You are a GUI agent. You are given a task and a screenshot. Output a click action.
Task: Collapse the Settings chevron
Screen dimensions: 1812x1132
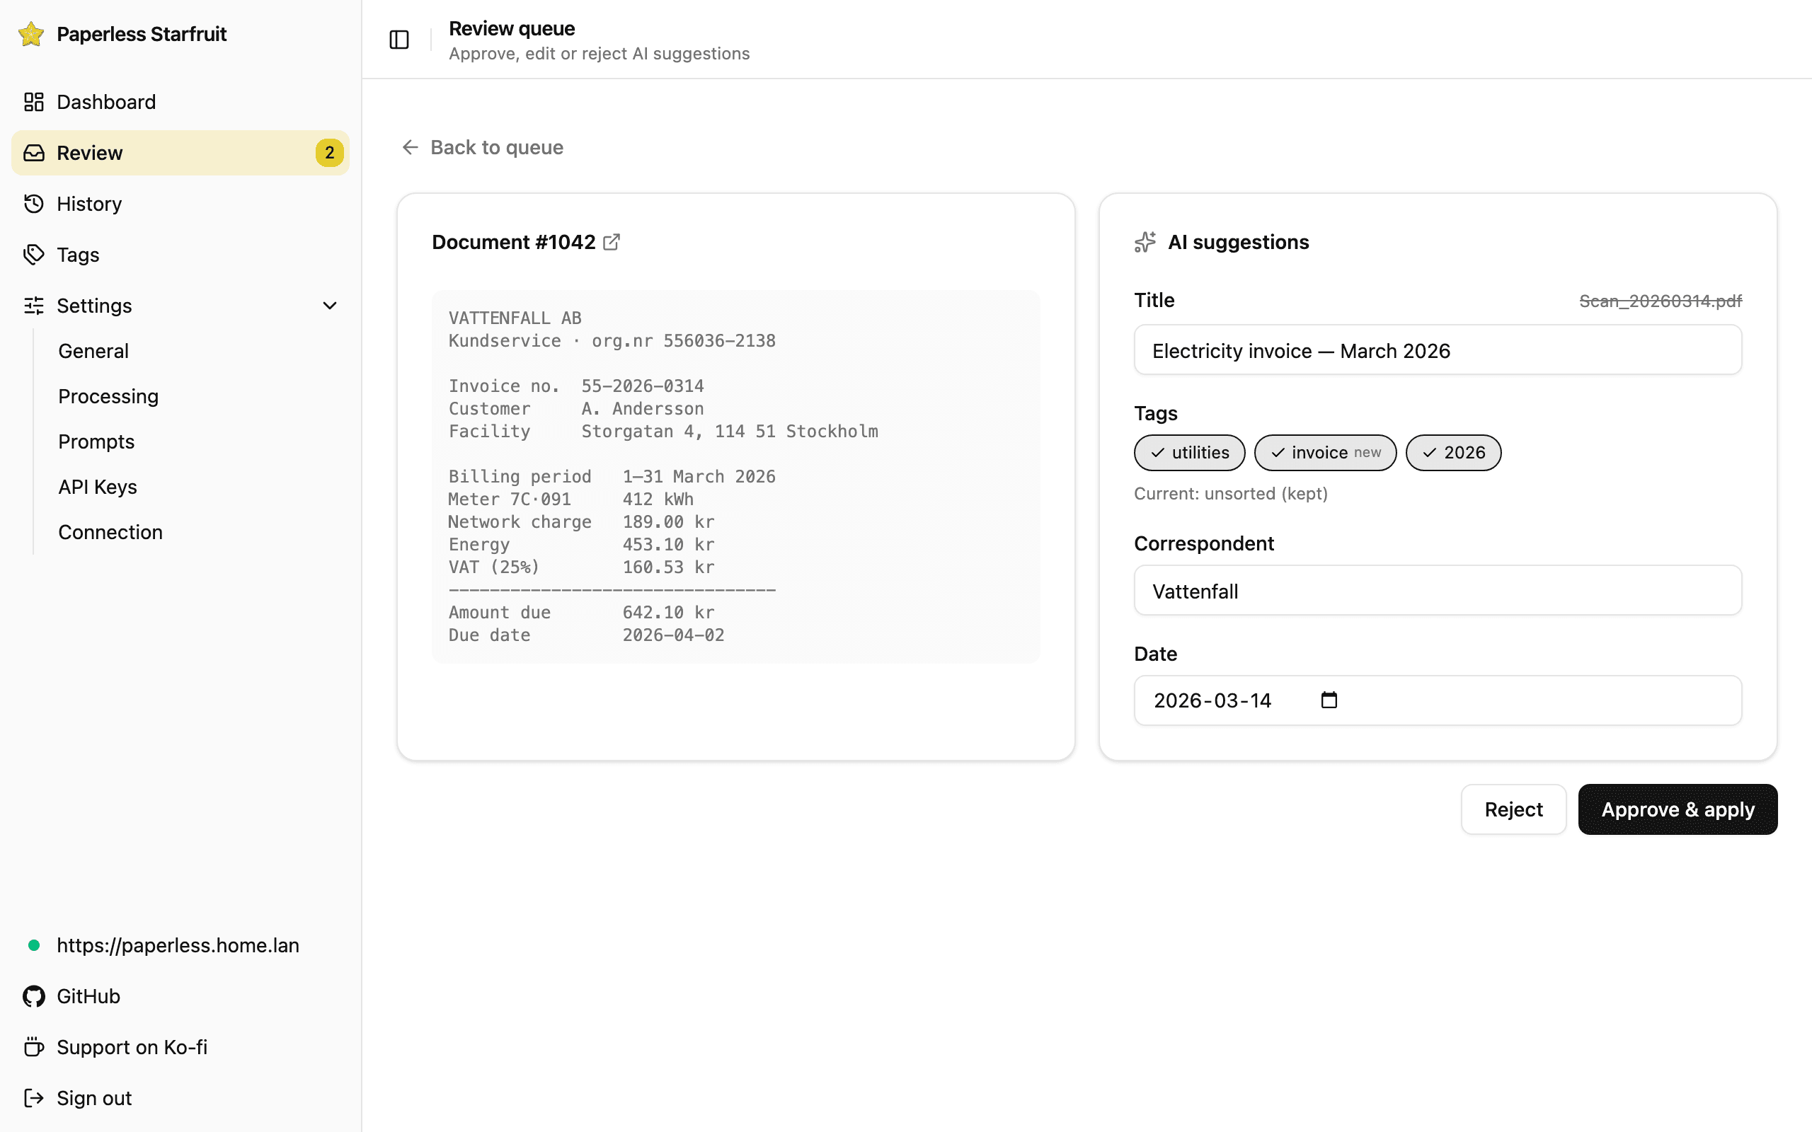tap(329, 306)
